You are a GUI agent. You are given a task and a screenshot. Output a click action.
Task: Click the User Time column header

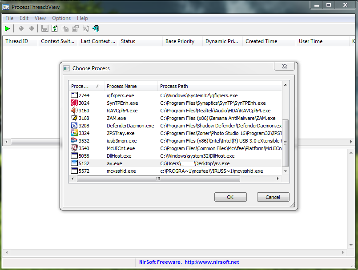point(322,41)
